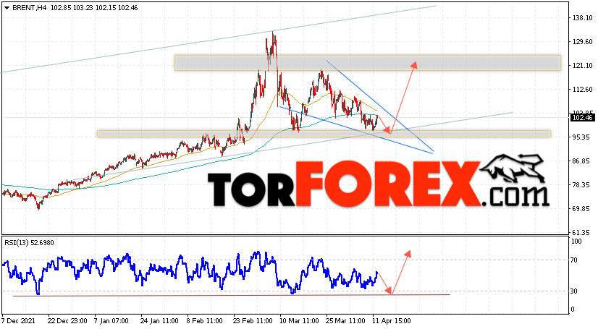Click the RSI(13) 52.6980 indicator label
Viewport: 598px width, 329px height.
[x=29, y=243]
